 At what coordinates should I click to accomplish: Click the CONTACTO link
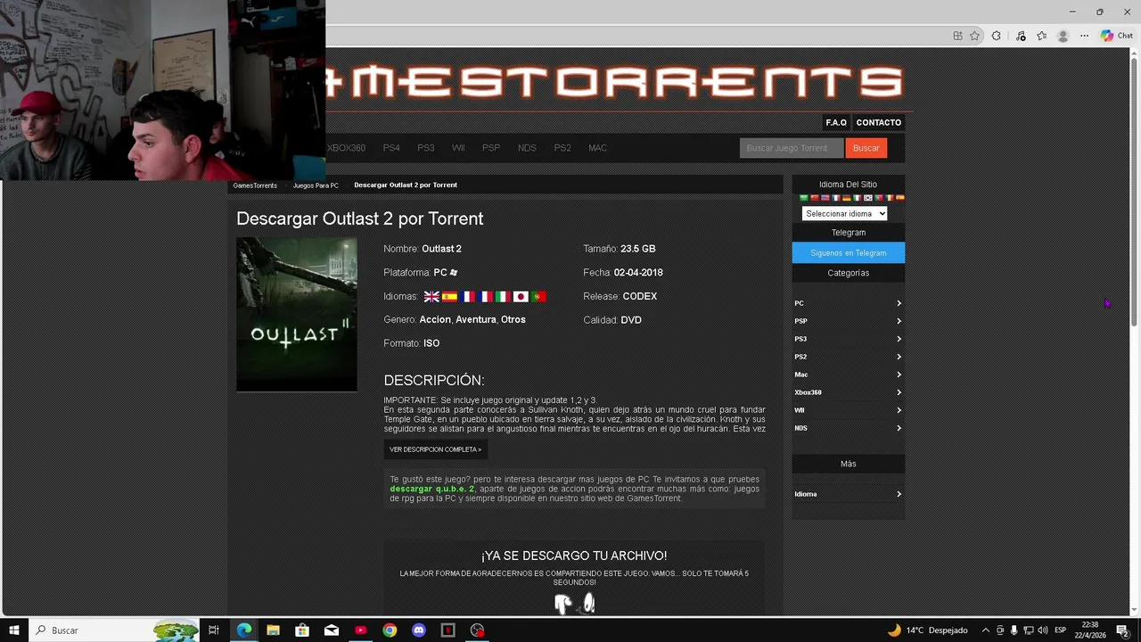point(879,122)
